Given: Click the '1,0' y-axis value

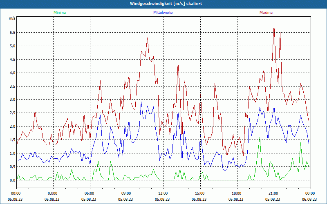Looking at the screenshot, I should pyautogui.click(x=13, y=153).
